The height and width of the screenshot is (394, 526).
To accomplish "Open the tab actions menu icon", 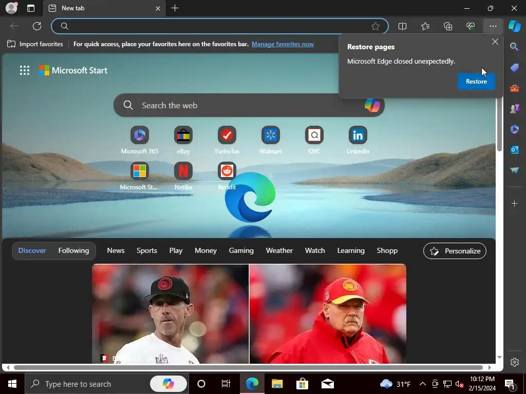I will coord(30,8).
